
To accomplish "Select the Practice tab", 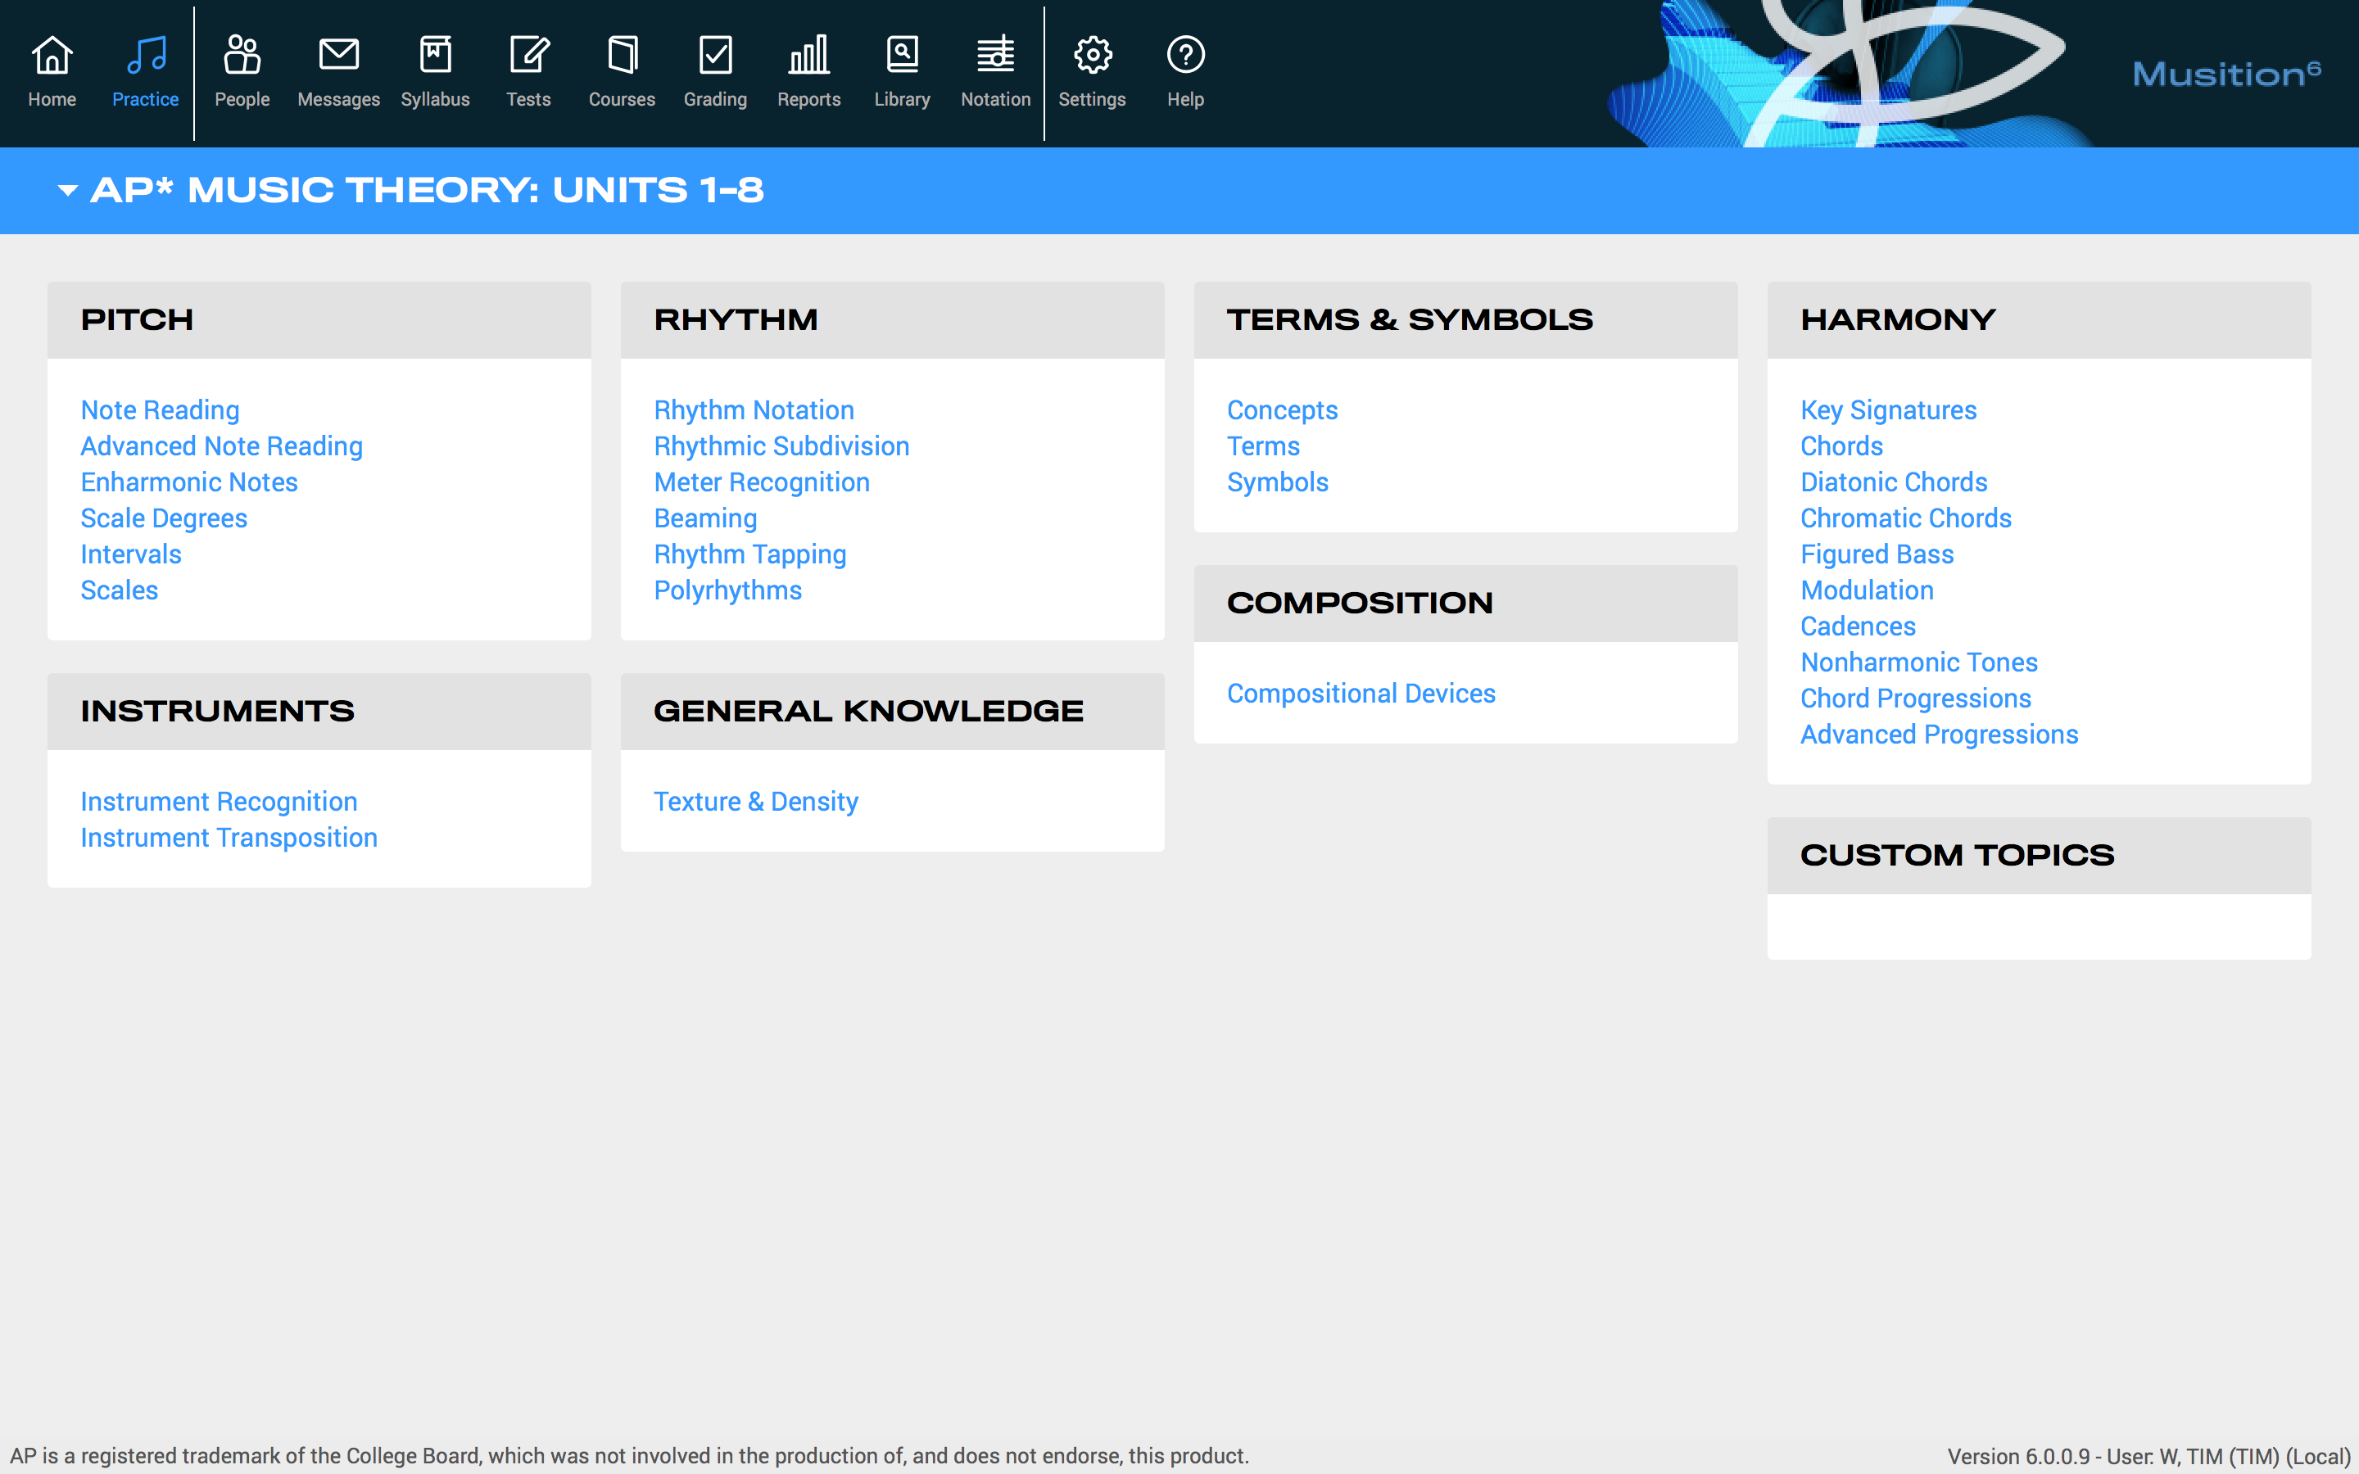I will (x=145, y=71).
